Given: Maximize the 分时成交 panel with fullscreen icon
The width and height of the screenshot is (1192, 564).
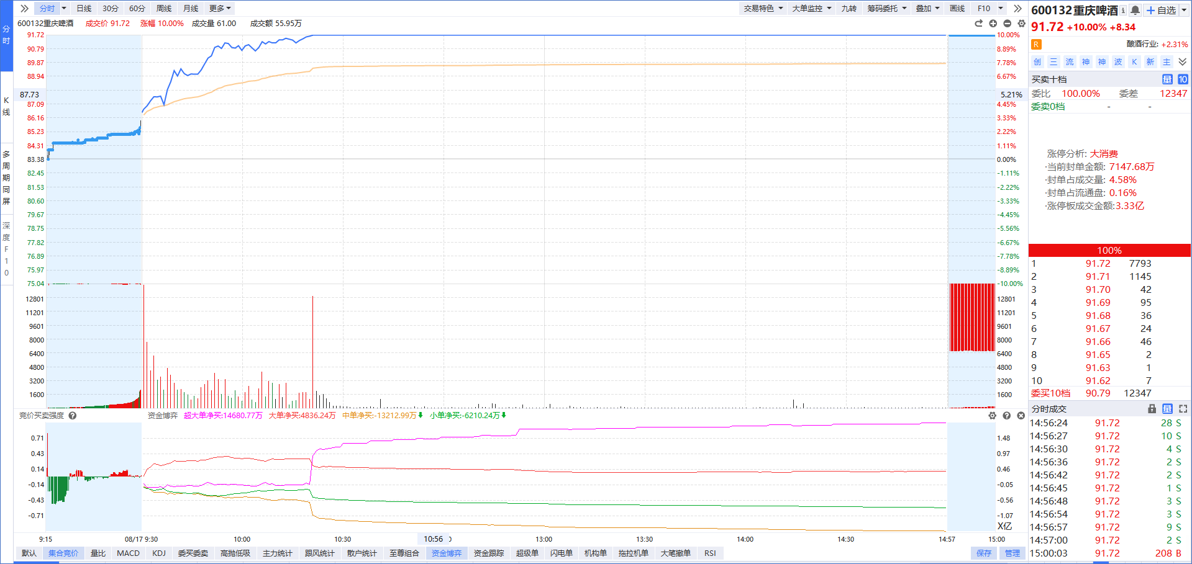Looking at the screenshot, I should [x=1183, y=409].
